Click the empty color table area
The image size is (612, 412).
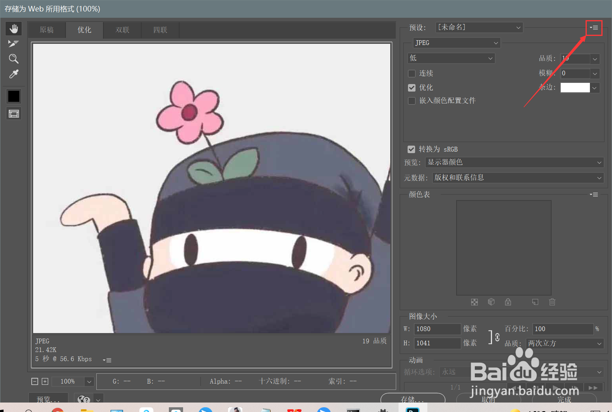pos(504,248)
